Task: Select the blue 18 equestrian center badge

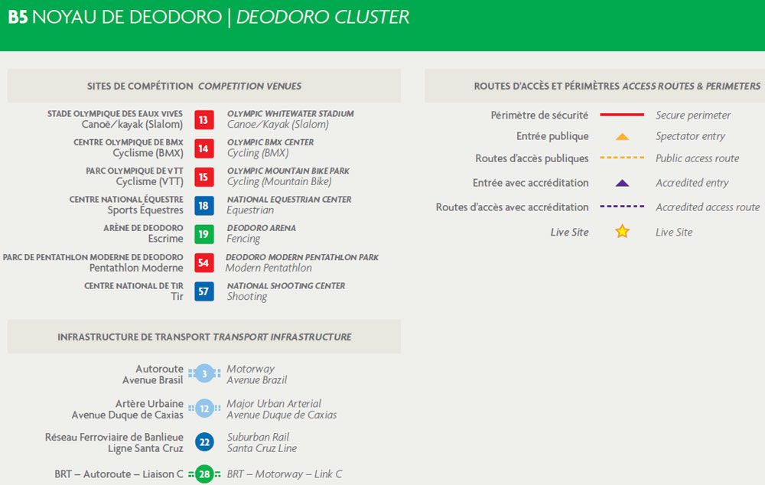Action: pyautogui.click(x=203, y=205)
